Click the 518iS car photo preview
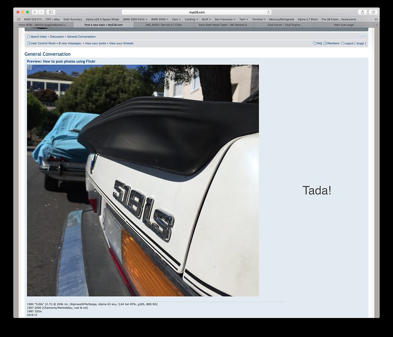The image size is (393, 337). pyautogui.click(x=143, y=180)
